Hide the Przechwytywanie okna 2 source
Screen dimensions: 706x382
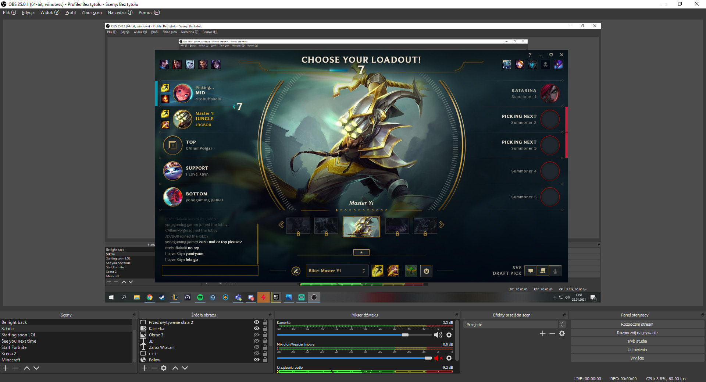(x=257, y=322)
